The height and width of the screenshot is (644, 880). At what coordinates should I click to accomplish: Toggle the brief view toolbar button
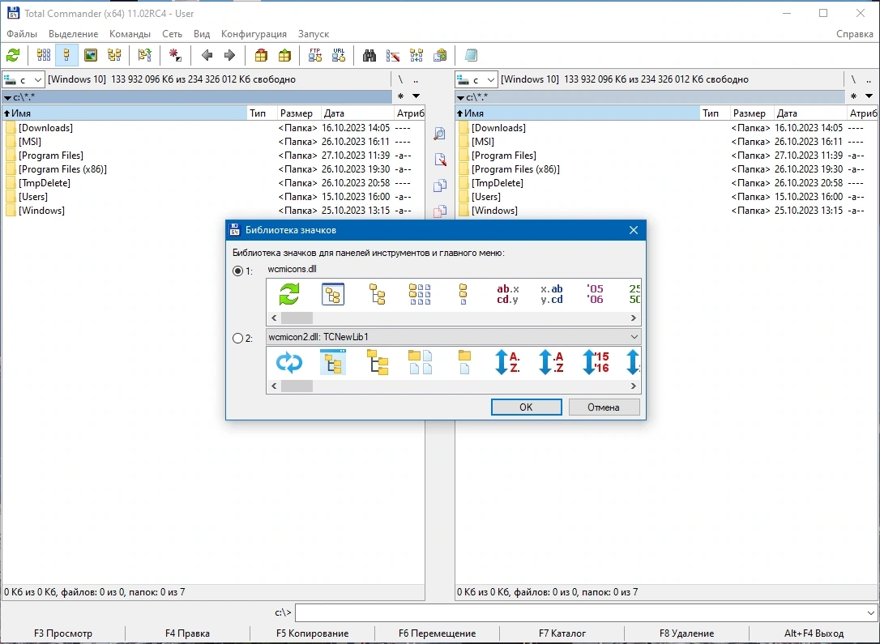coord(44,55)
